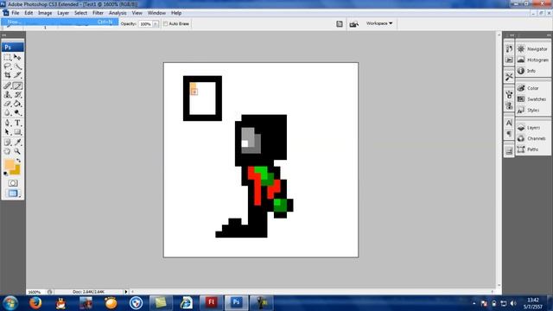Viewport: 553px width, 311px height.
Task: Enable the Auto Erase checkbox
Action: click(165, 23)
